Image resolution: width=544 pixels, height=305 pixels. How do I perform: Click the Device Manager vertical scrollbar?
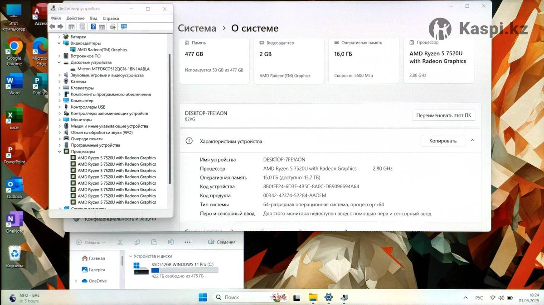click(x=170, y=119)
